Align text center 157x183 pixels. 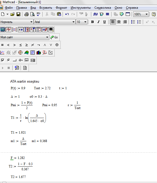(x=119, y=22)
